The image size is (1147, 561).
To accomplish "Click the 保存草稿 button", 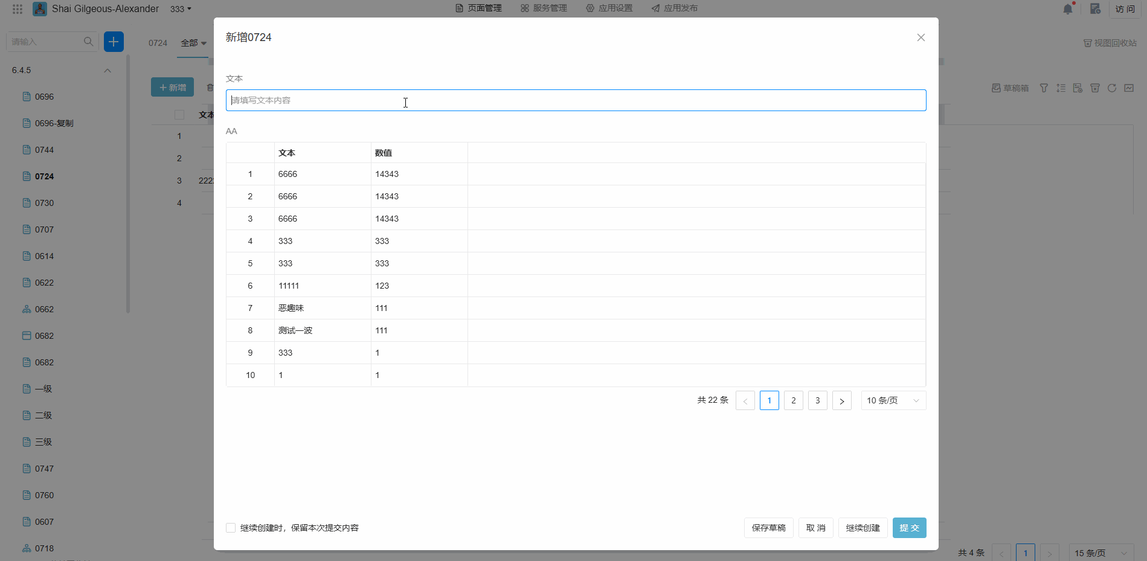I will (x=768, y=528).
